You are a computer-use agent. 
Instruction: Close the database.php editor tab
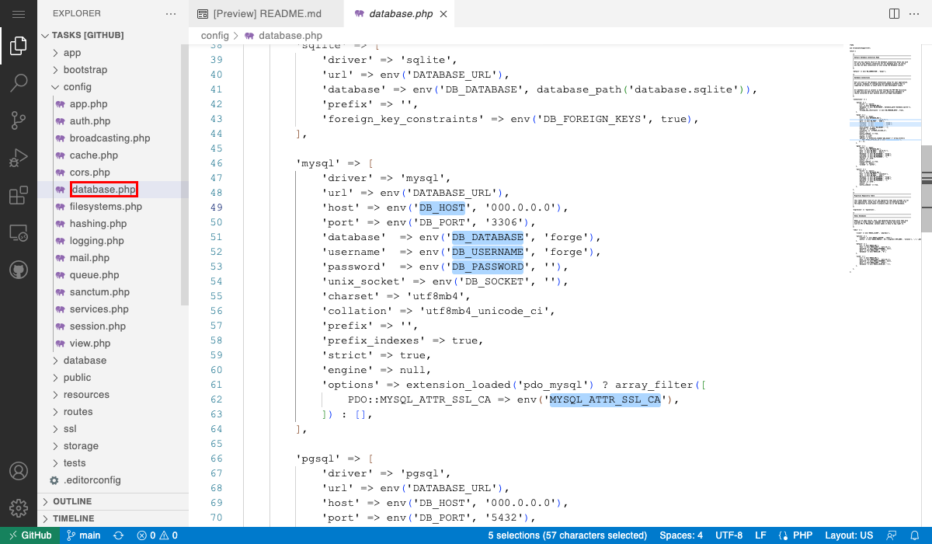[x=443, y=14]
